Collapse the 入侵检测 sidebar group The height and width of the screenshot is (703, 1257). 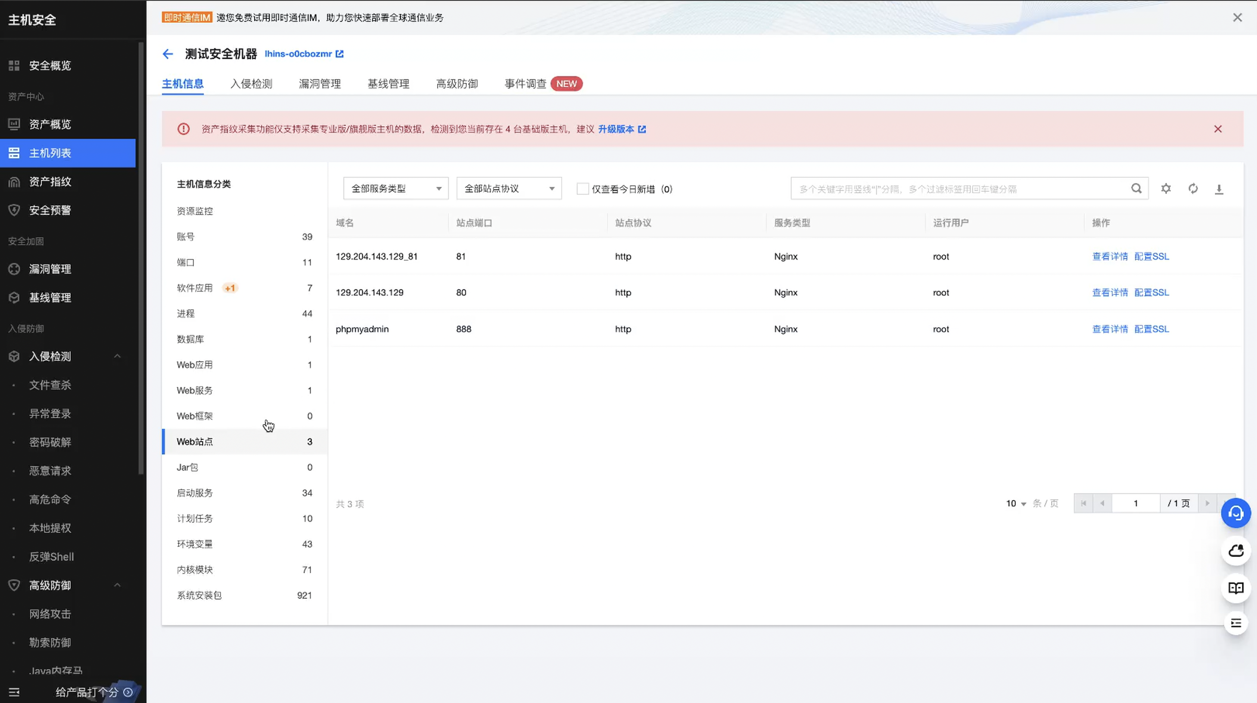pos(117,357)
